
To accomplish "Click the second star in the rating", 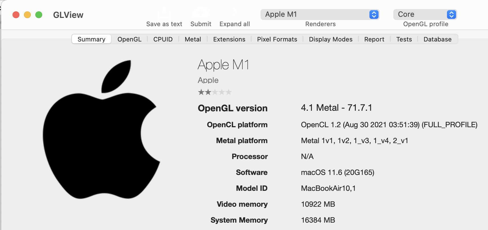I will pos(208,92).
